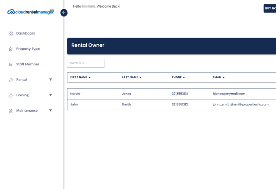Expand the Leasing submenu arrow
Screen dimensions: 276x189
(x=50, y=95)
